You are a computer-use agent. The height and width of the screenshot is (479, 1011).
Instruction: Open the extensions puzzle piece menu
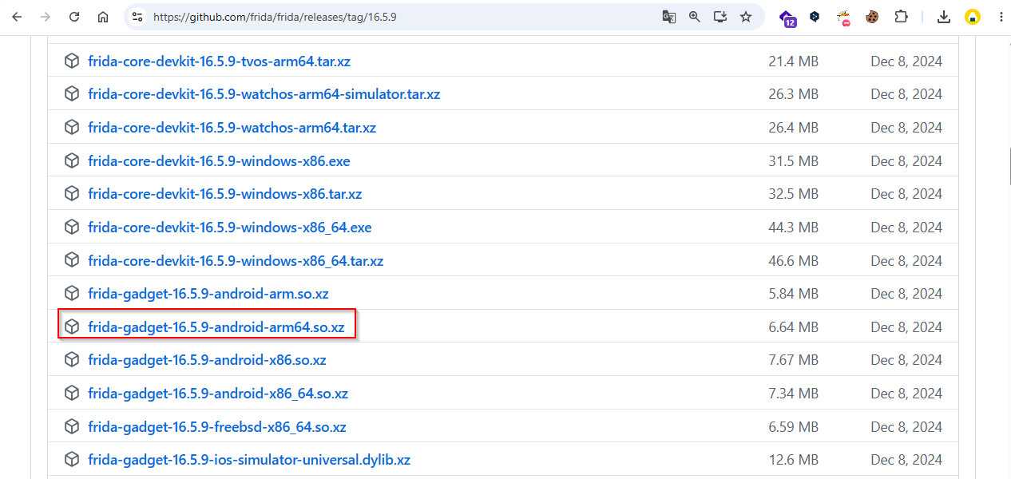coord(901,17)
